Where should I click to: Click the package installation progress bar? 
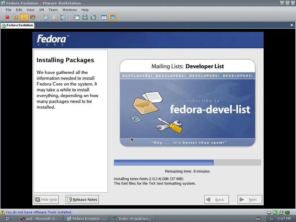coord(187,162)
